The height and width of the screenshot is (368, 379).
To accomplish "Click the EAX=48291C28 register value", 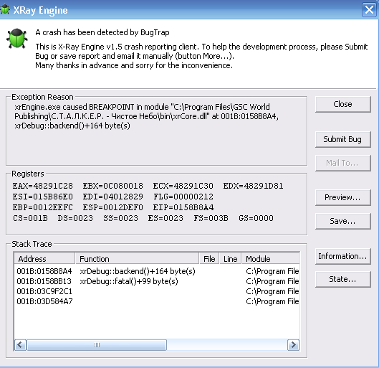I will (43, 186).
